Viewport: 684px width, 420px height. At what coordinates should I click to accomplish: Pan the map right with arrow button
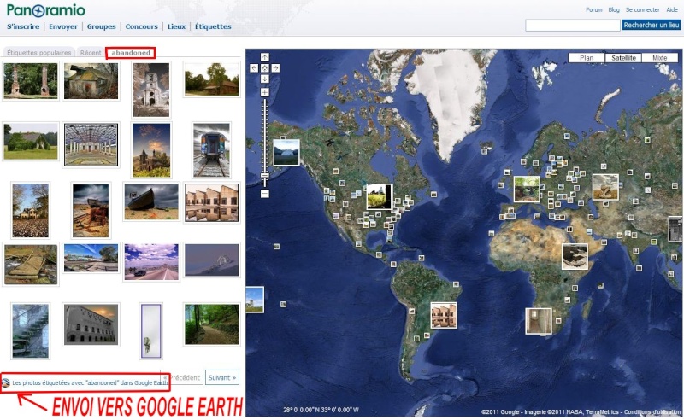point(275,68)
